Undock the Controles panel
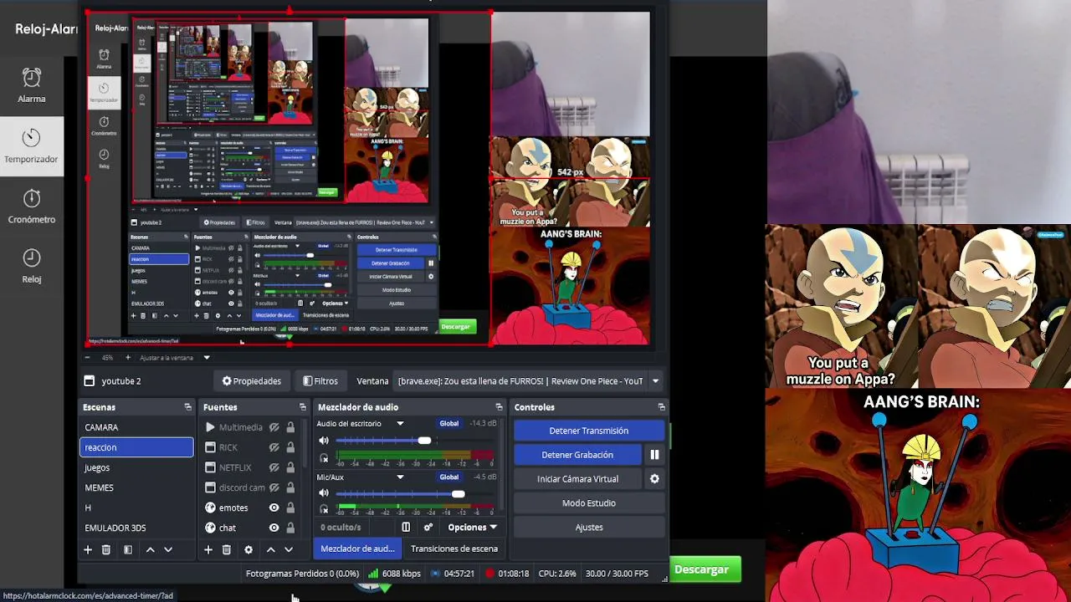Screen dimensions: 1071x602 point(661,407)
